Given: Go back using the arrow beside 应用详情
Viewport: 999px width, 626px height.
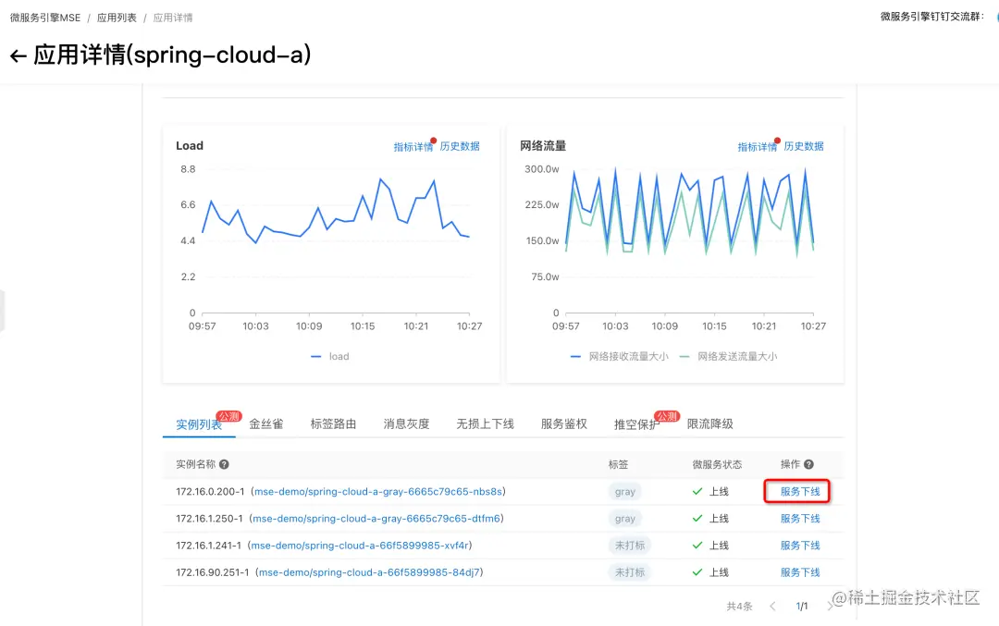Looking at the screenshot, I should [x=18, y=56].
